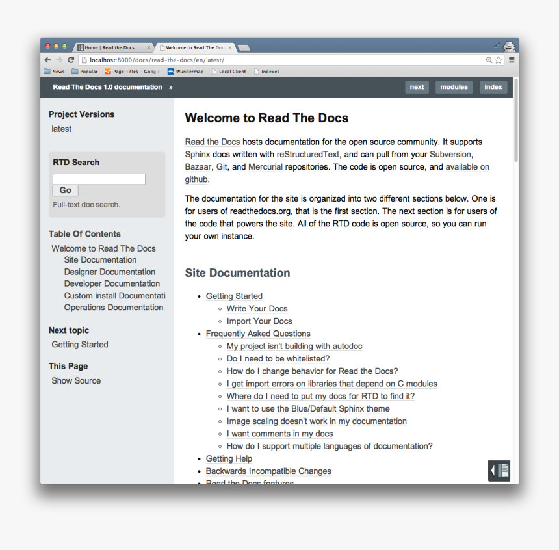Open Developer Documentation in sidebar contents
The width and height of the screenshot is (559, 550).
coord(112,283)
